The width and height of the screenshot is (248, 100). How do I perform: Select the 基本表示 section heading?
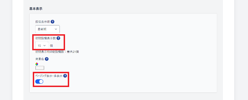click(x=36, y=9)
